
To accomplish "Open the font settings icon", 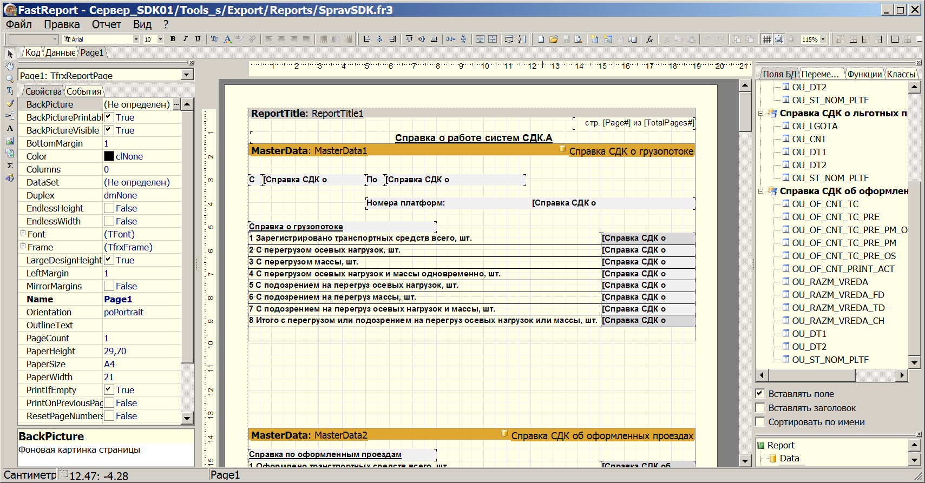I will 214,39.
